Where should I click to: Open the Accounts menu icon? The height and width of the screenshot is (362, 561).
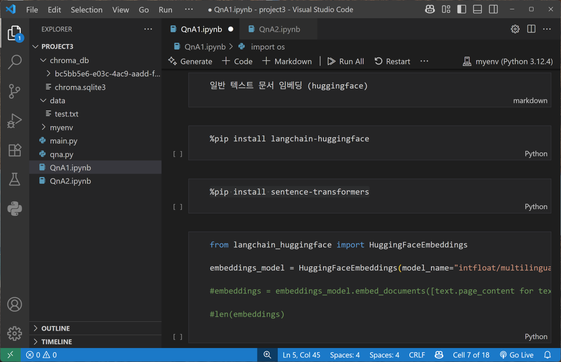pyautogui.click(x=15, y=305)
